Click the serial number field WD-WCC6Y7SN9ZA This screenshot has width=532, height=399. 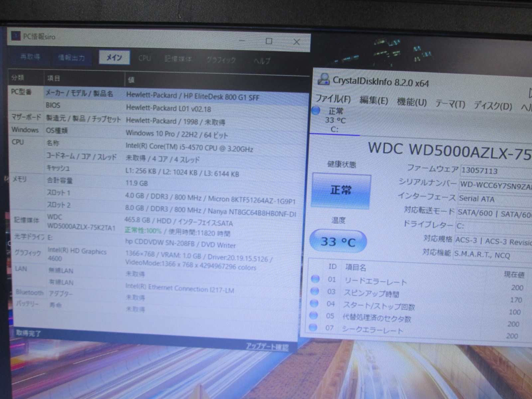[x=496, y=186]
